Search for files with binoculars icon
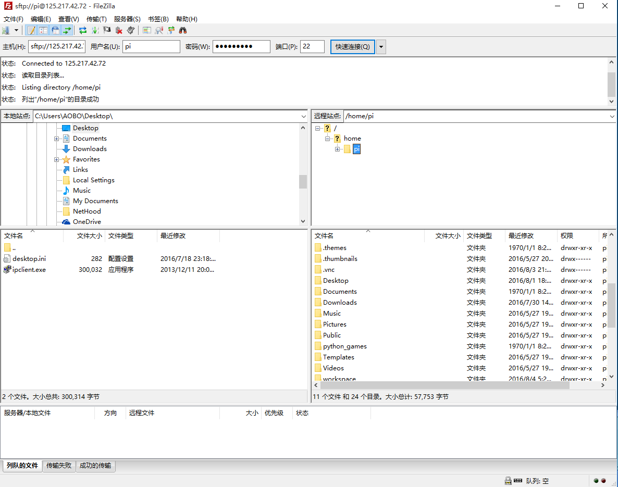This screenshot has width=618, height=487. (x=183, y=30)
